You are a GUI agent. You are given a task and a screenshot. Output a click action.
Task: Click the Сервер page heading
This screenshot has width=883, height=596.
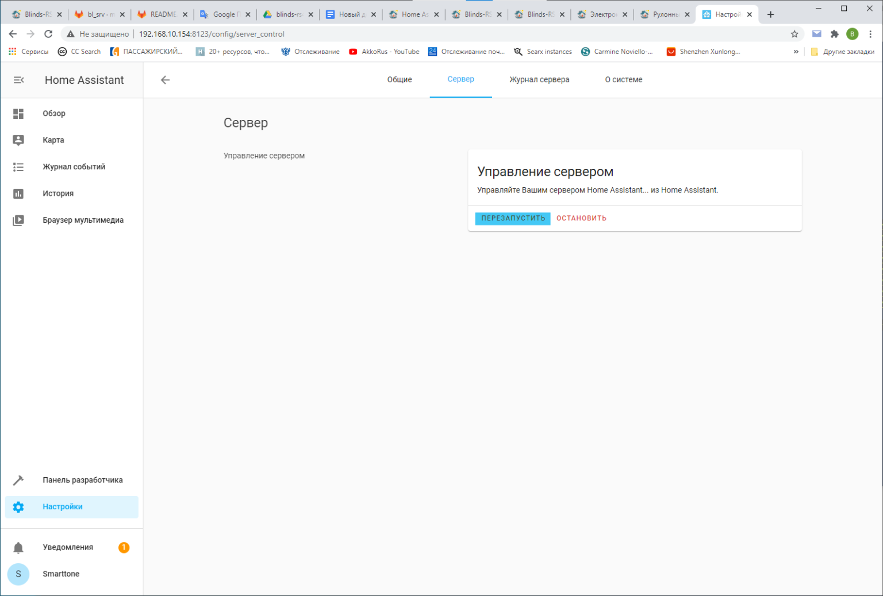coord(245,123)
